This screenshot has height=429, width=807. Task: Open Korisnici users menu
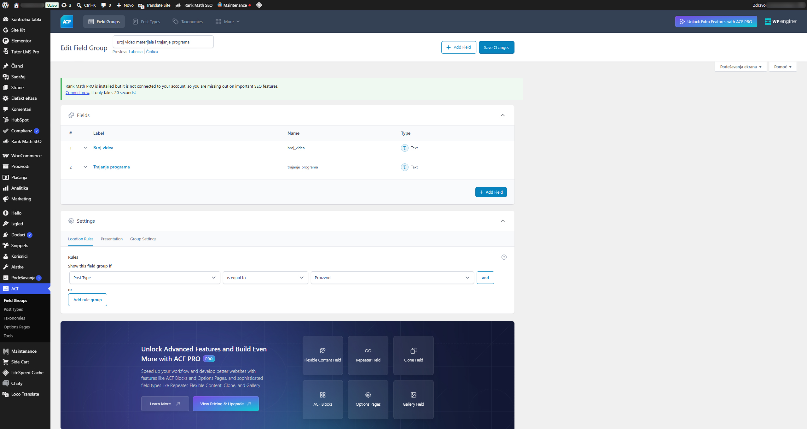(x=25, y=256)
